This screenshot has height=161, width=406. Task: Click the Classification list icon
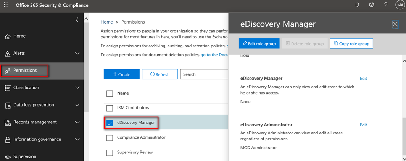click(8, 88)
